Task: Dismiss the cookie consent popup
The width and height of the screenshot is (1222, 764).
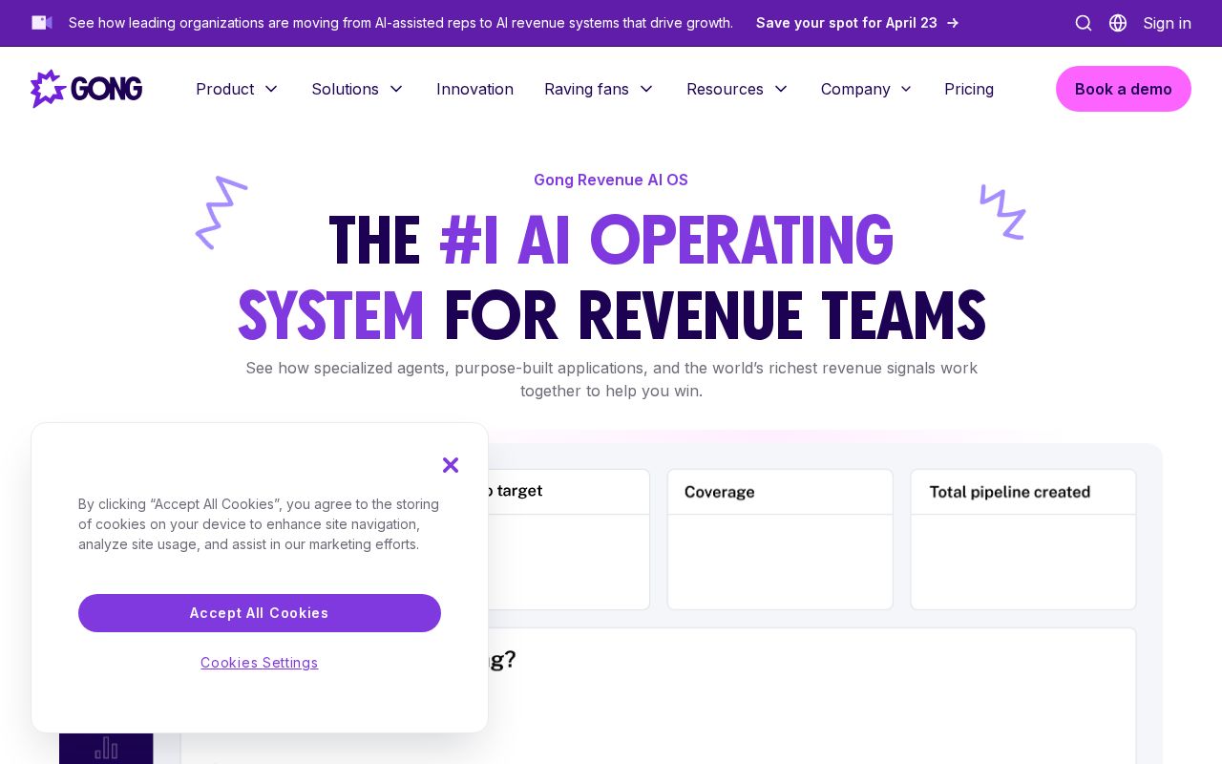Action: coord(451,465)
